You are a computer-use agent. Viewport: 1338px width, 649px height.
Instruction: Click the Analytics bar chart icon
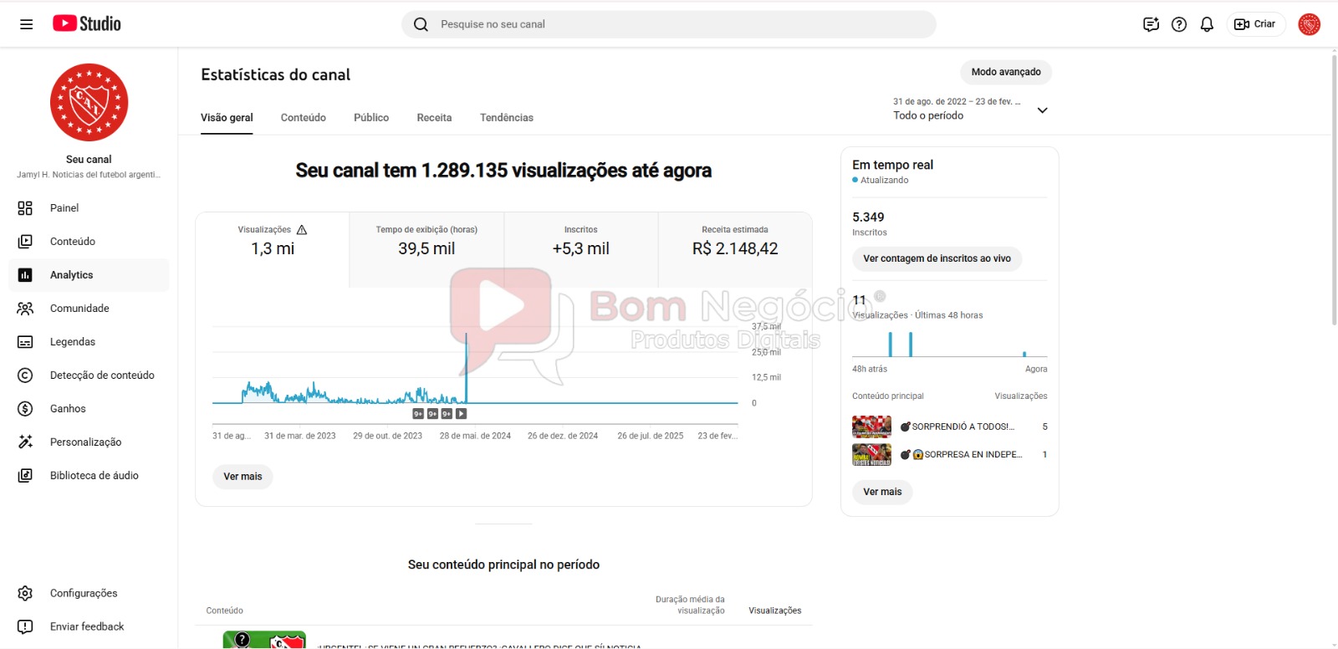[25, 275]
